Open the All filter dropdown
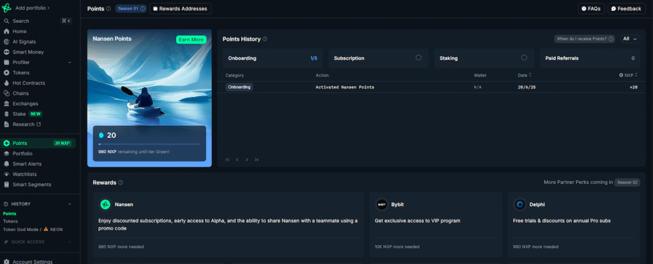Viewport: 653px width, 264px height. click(630, 39)
